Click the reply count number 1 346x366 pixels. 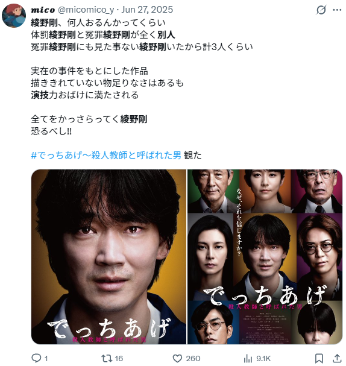46,359
